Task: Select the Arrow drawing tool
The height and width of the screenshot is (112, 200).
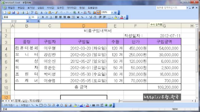Action: point(37,105)
